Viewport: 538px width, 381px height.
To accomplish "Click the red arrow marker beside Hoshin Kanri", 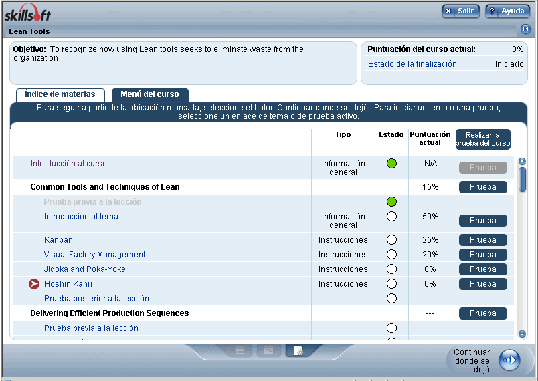I will point(35,284).
